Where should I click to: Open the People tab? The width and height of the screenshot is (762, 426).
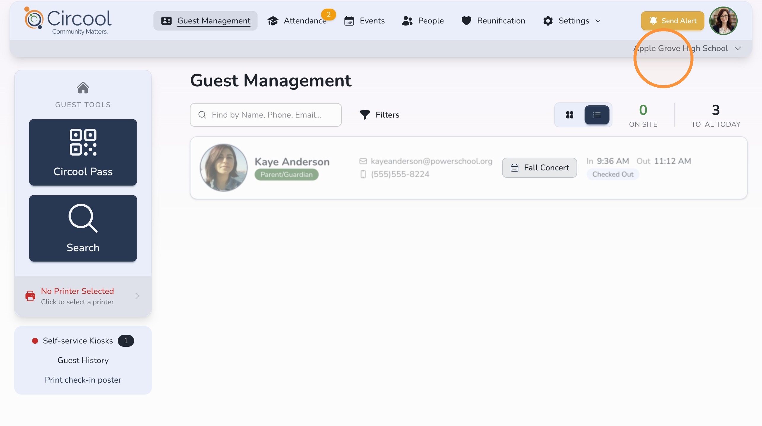423,21
